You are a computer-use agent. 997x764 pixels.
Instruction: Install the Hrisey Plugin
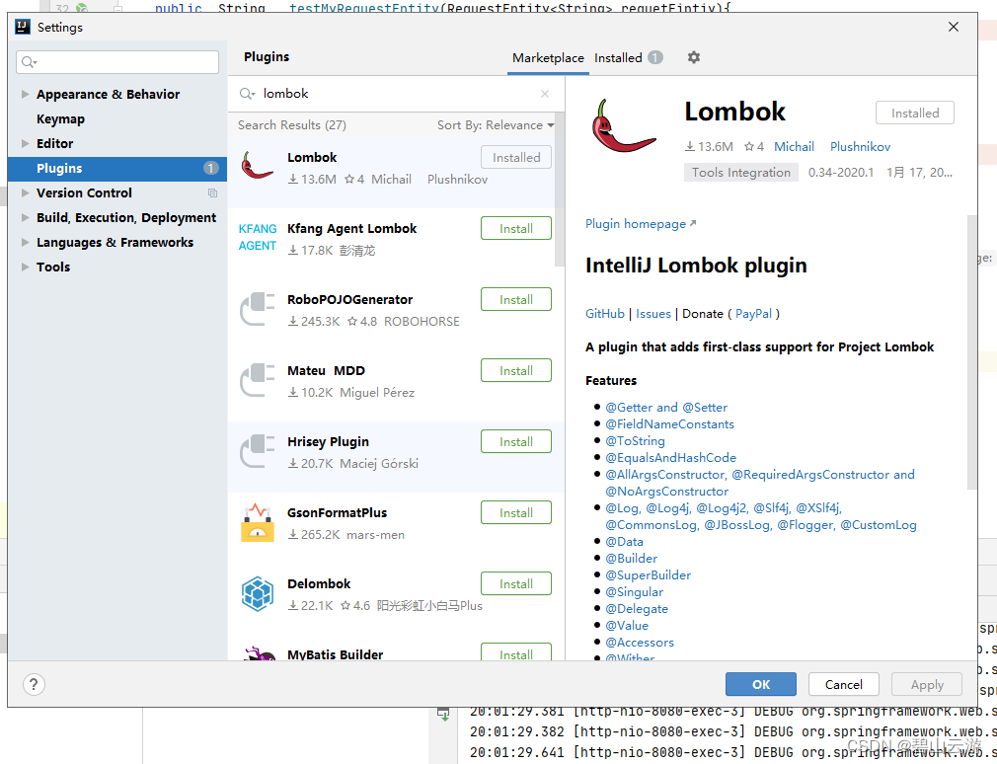(x=515, y=441)
